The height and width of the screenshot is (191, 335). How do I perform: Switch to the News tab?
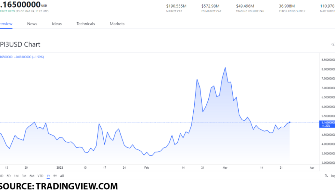[32, 24]
